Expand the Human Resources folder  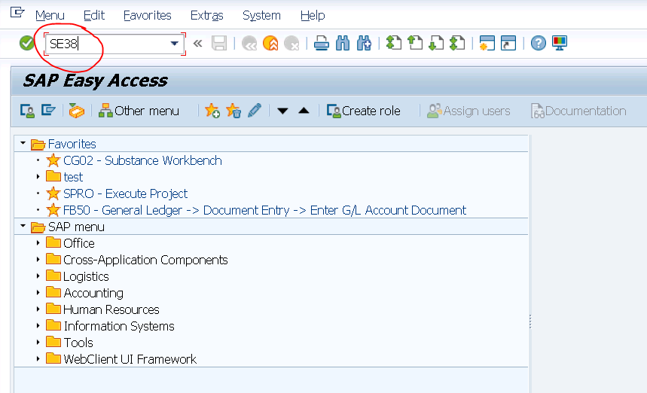[38, 309]
